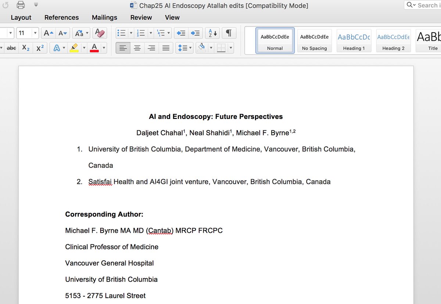Viewport: 441px width, 304px height.
Task: Open the Layout ribbon tab
Action: (x=21, y=17)
